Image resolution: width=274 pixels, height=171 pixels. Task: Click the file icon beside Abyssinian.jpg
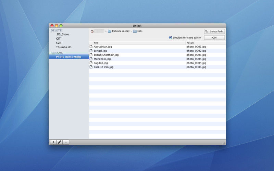pos(91,47)
